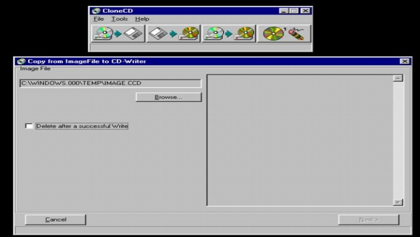Close the CloneCD main window
The image size is (420, 237).
[305, 10]
